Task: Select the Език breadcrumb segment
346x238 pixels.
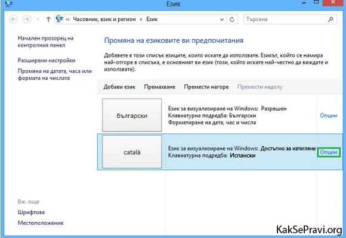Action: pyautogui.click(x=152, y=20)
